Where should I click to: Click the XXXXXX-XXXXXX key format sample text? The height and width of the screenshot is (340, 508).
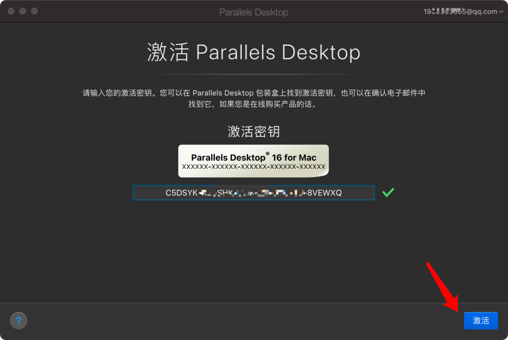[254, 167]
